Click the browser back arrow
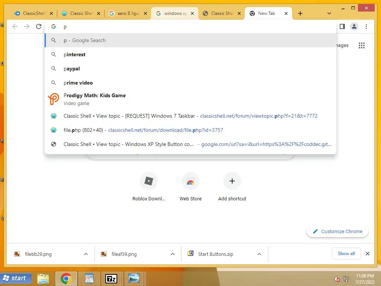The image size is (381, 286). point(15,26)
